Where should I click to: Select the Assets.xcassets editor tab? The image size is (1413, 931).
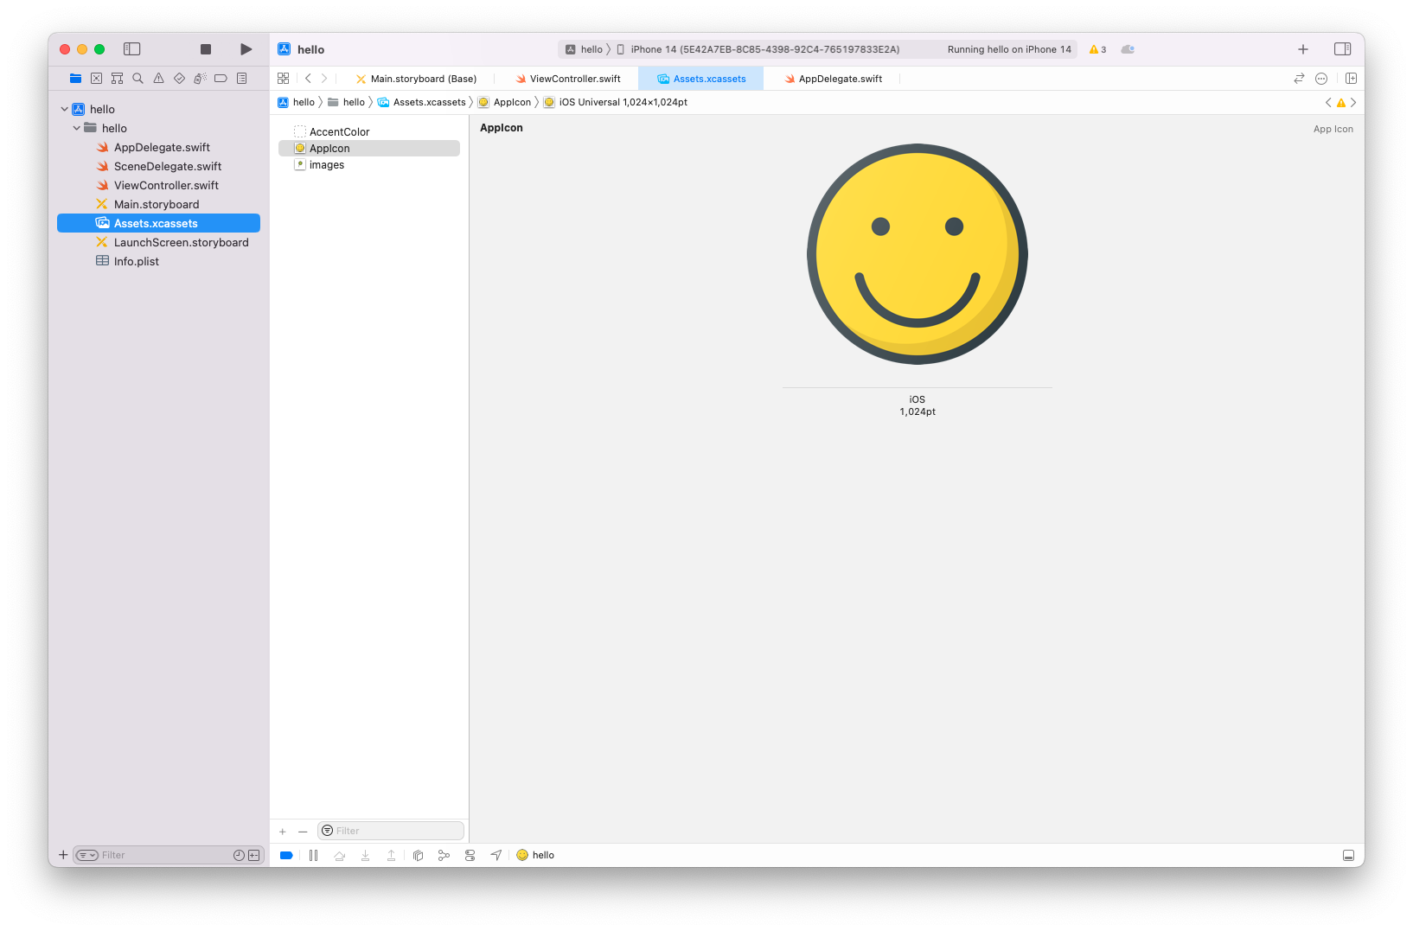701,79
